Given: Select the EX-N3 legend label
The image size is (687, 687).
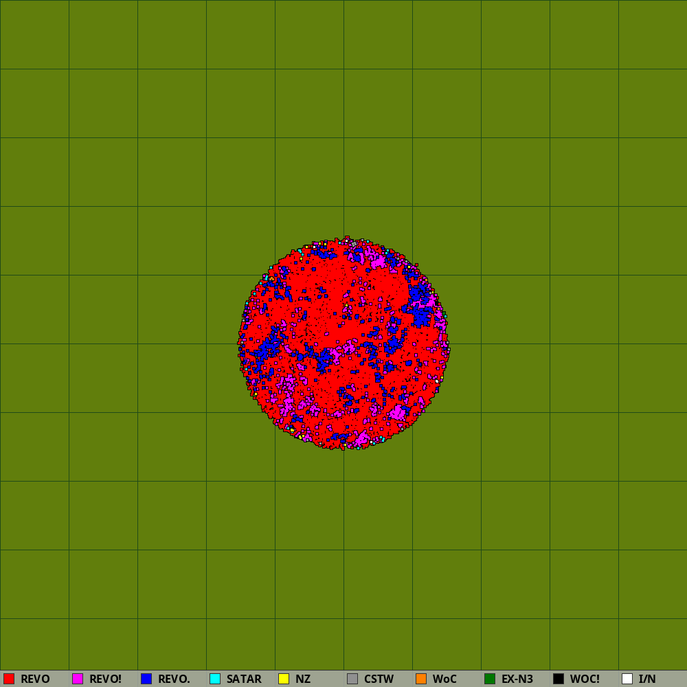Looking at the screenshot, I should tap(517, 679).
